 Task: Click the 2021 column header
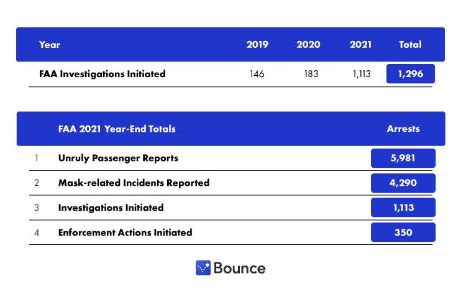point(360,45)
